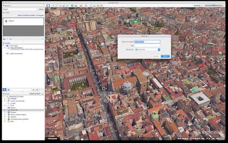The width and height of the screenshot is (228, 143).
Task: Click the copy search result icon
Action: pos(7,39)
